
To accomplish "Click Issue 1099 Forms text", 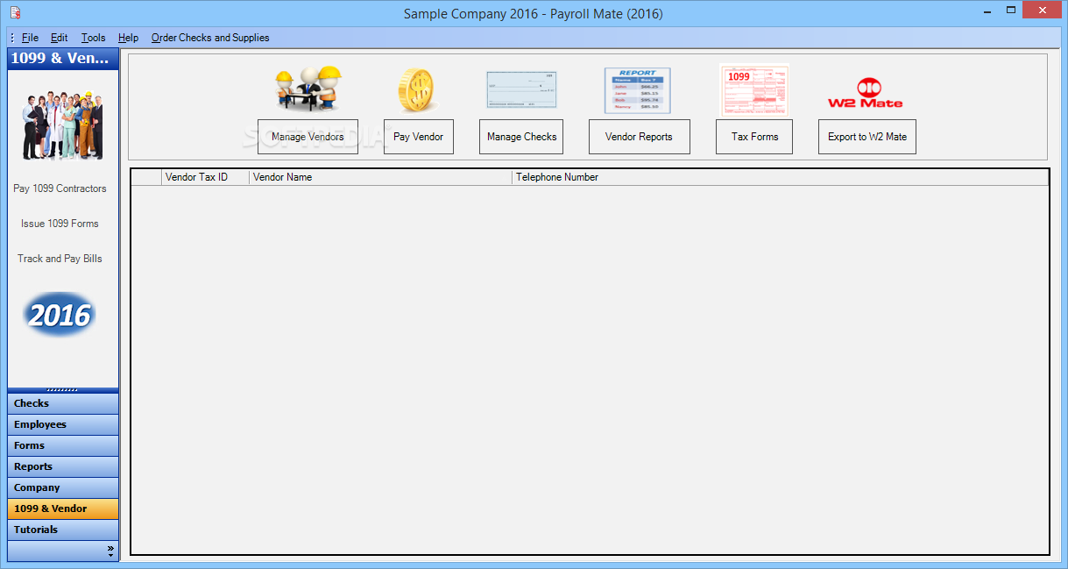I will (x=60, y=224).
